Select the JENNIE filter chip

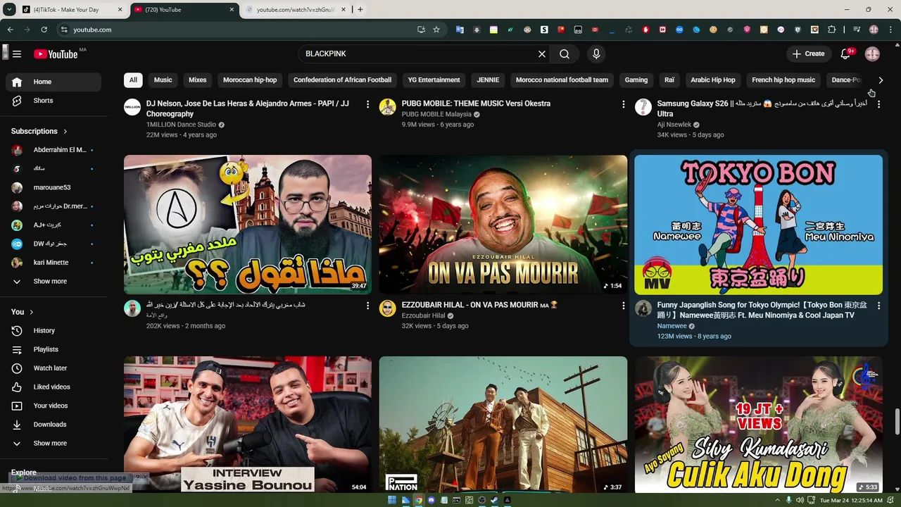point(488,80)
